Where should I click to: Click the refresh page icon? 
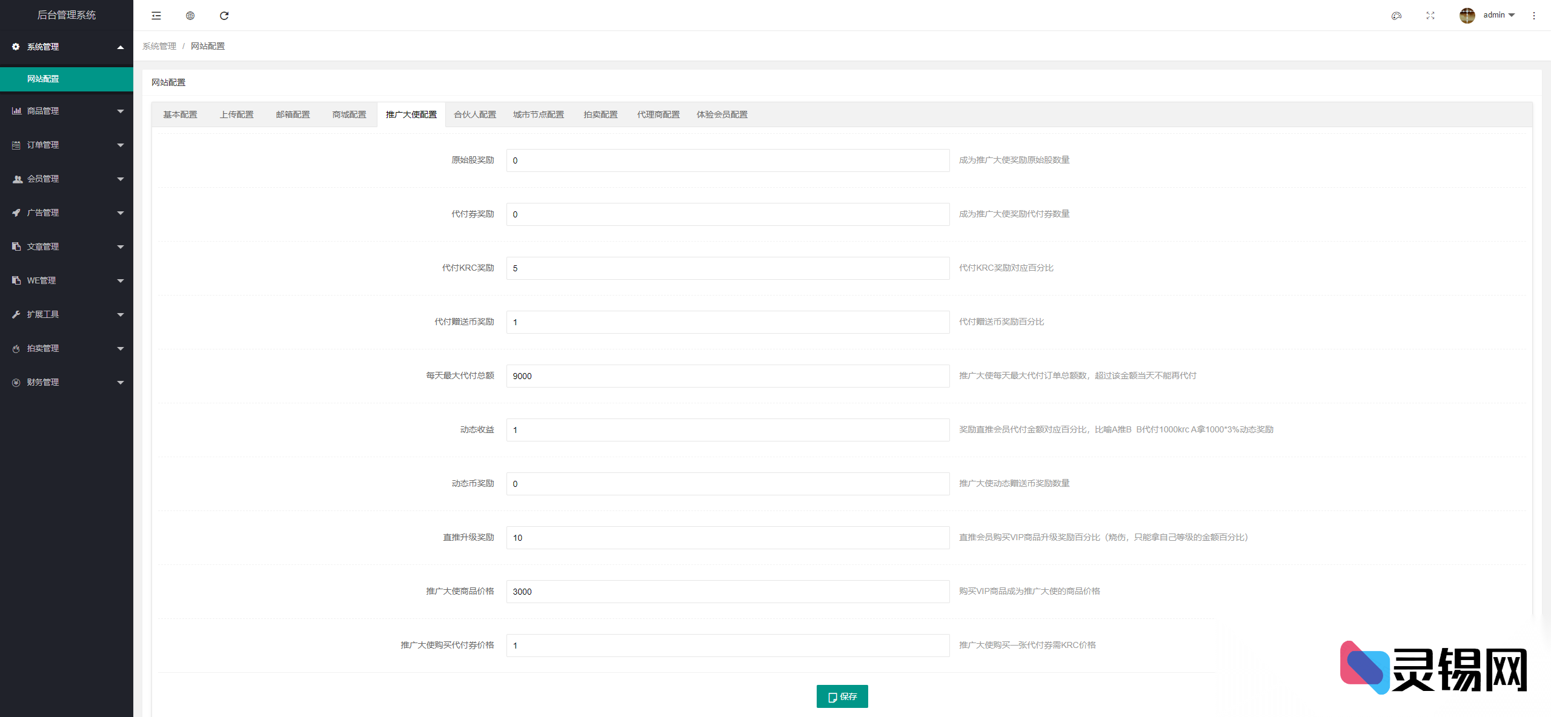(224, 16)
